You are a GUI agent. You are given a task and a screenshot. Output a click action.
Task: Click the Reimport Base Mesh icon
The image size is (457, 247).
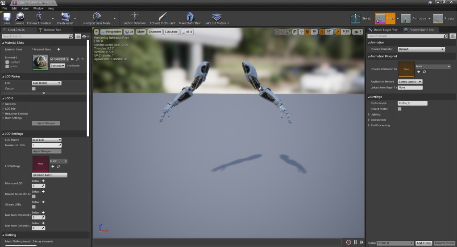point(97,17)
